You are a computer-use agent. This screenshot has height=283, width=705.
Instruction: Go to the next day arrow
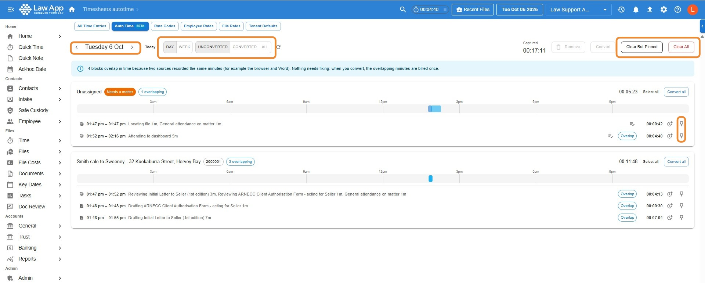(132, 47)
